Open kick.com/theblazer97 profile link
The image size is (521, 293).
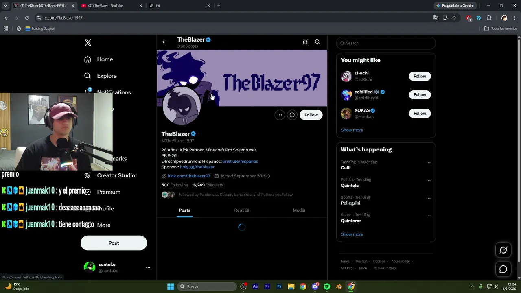coord(189,176)
